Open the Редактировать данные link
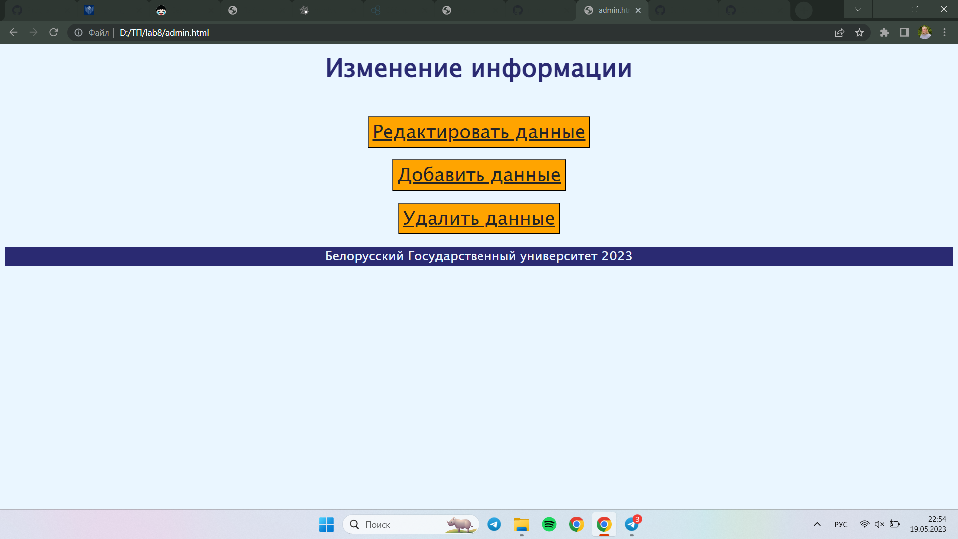Screen dimensions: 958x539 478,132
